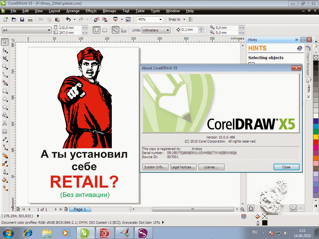The image size is (319, 239).
Task: Click the New document icon
Action: coord(6,20)
